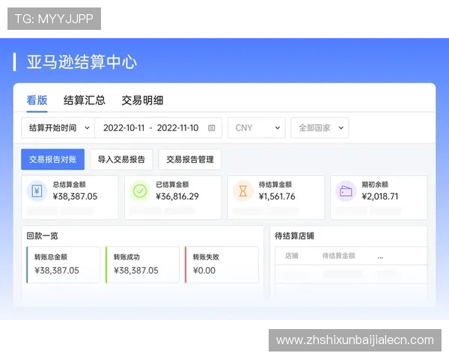449x359 pixels.
Task: Switch to the 看版 tab
Action: (37, 100)
